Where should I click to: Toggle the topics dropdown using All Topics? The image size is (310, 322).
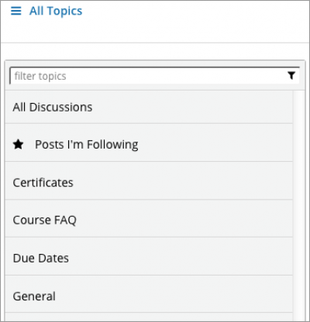[x=56, y=11]
